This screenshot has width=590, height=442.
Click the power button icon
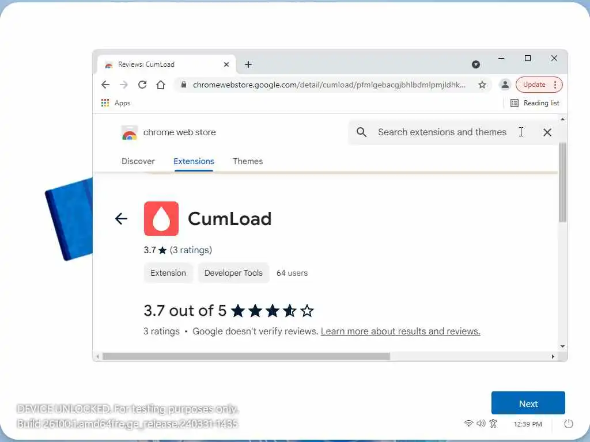(x=569, y=424)
